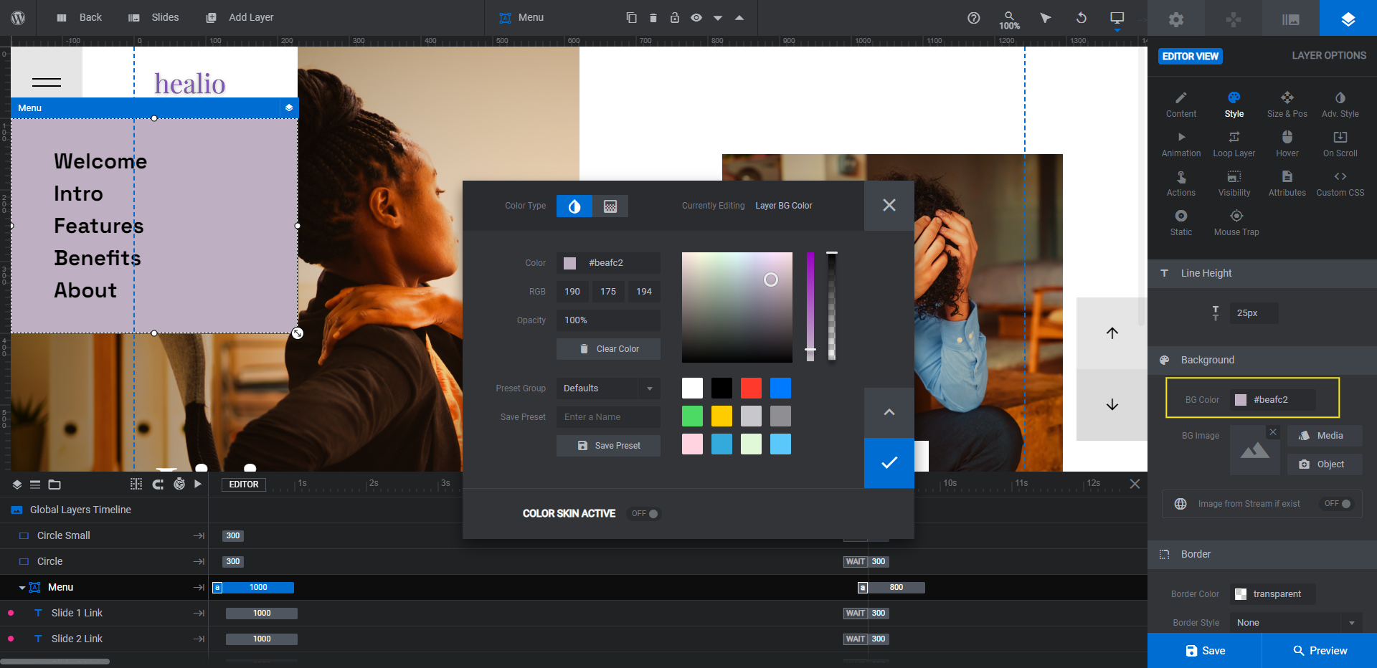
Task: Click the timeline play icon
Action: coord(198,485)
